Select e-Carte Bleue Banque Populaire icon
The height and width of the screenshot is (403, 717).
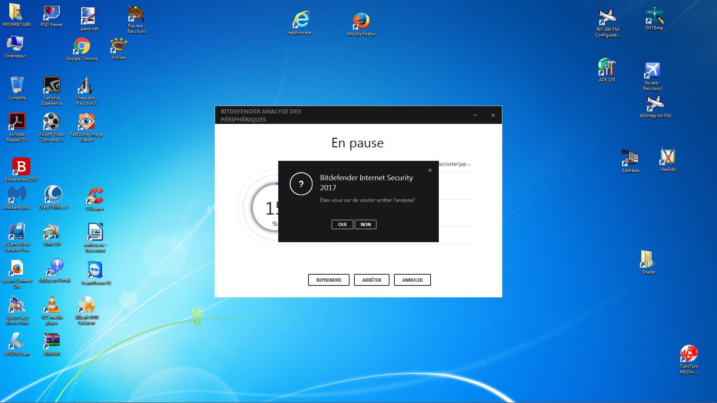click(x=17, y=237)
